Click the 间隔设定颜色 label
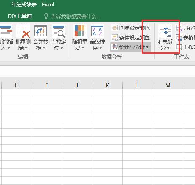 click(134, 28)
